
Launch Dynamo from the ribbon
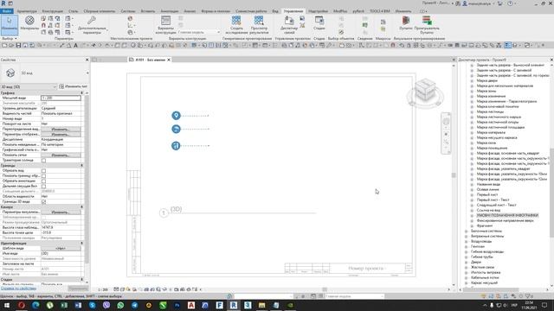coord(406,23)
